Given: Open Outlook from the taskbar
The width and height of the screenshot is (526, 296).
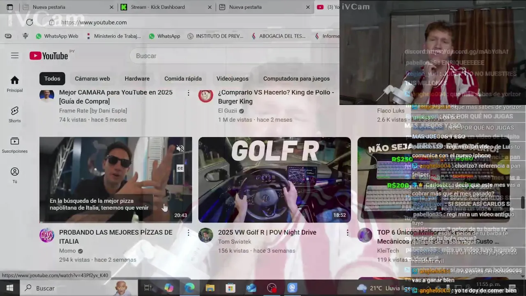Looking at the screenshot, I should [x=251, y=288].
